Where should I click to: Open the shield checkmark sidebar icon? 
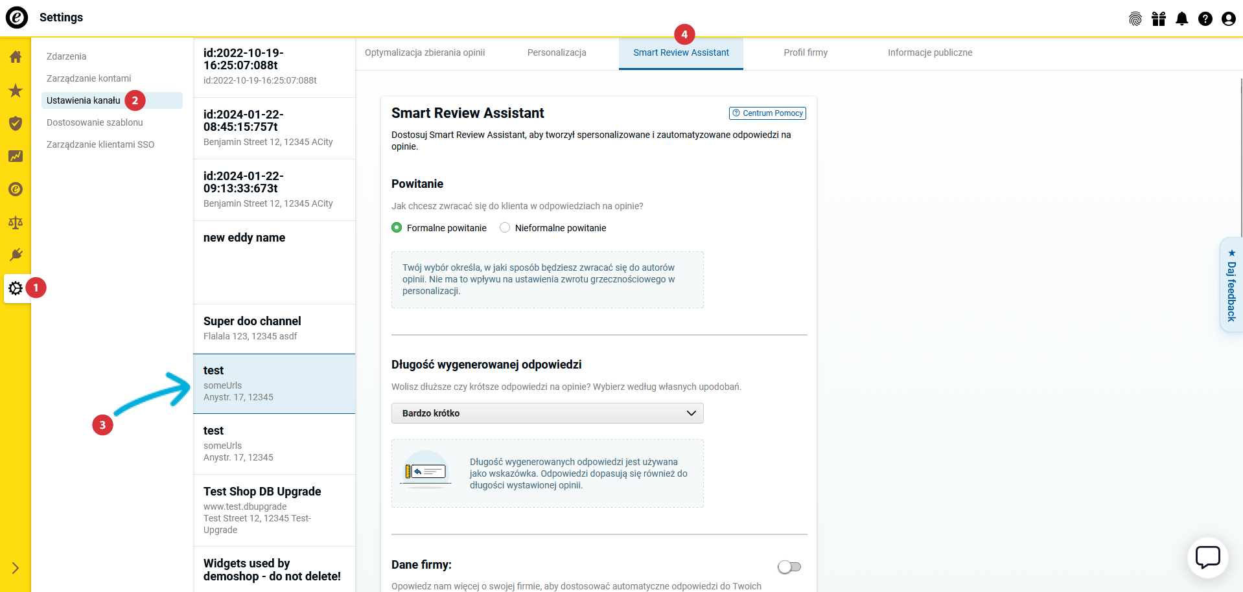(16, 123)
